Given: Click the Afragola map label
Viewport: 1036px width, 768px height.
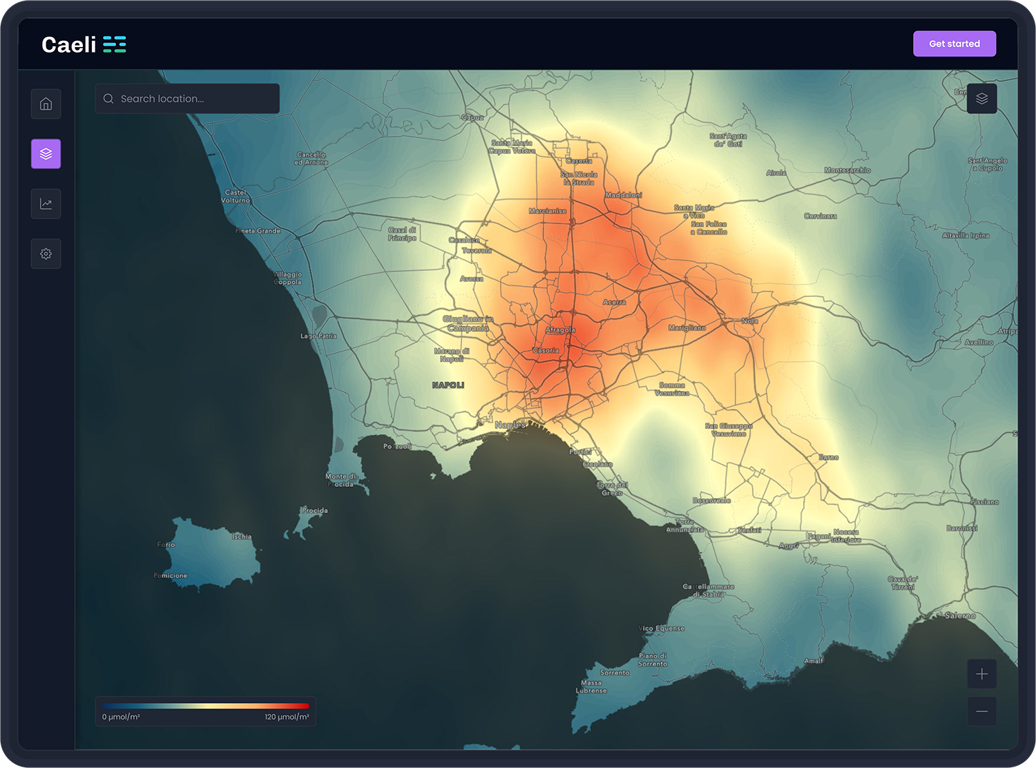Looking at the screenshot, I should pos(560,330).
